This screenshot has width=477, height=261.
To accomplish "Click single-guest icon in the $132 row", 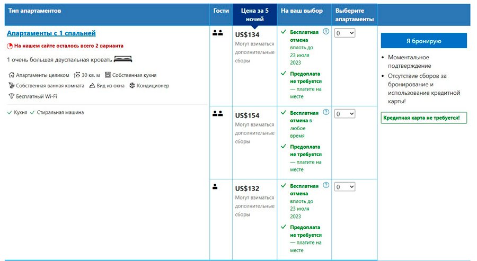I will 215,186.
